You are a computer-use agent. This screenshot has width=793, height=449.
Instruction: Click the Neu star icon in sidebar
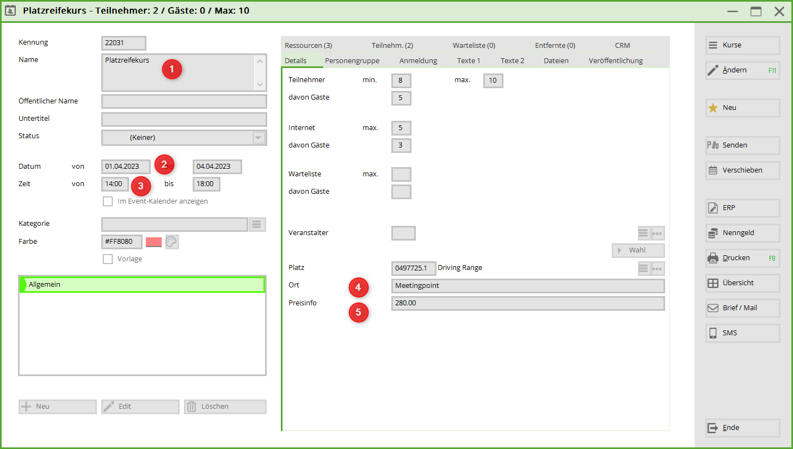[712, 108]
